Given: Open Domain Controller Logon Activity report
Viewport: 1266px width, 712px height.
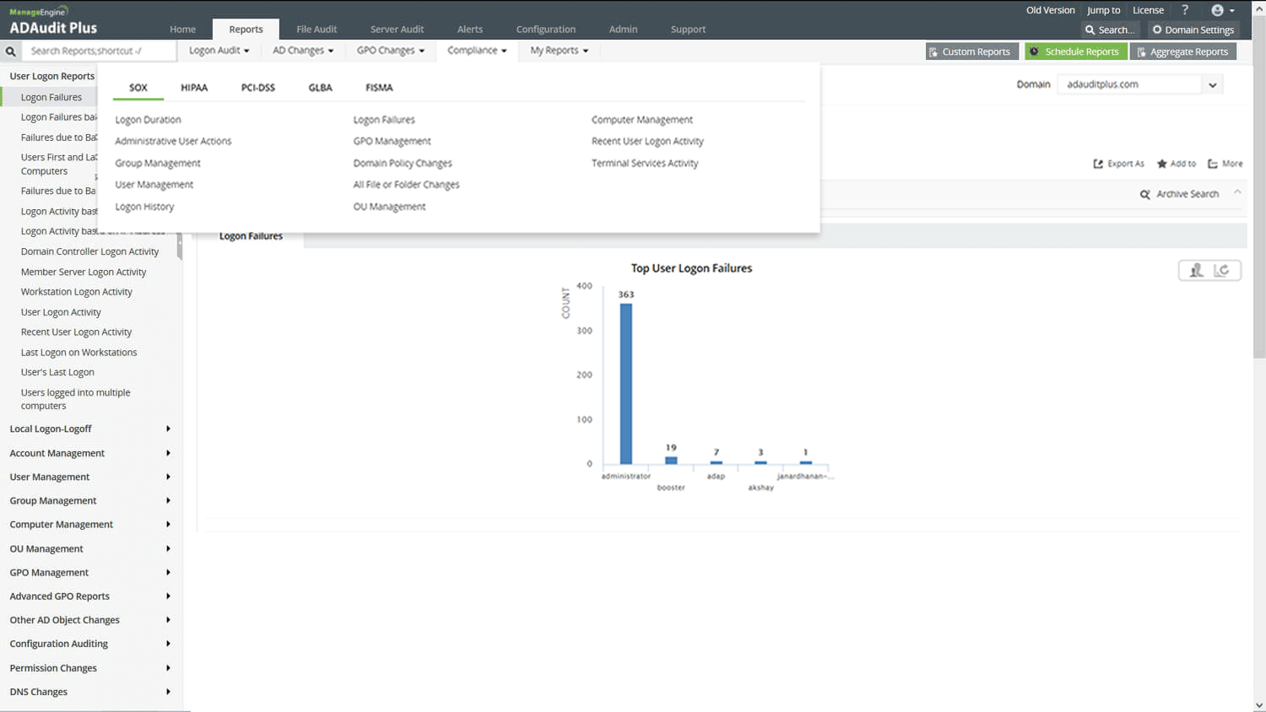Looking at the screenshot, I should pyautogui.click(x=89, y=251).
